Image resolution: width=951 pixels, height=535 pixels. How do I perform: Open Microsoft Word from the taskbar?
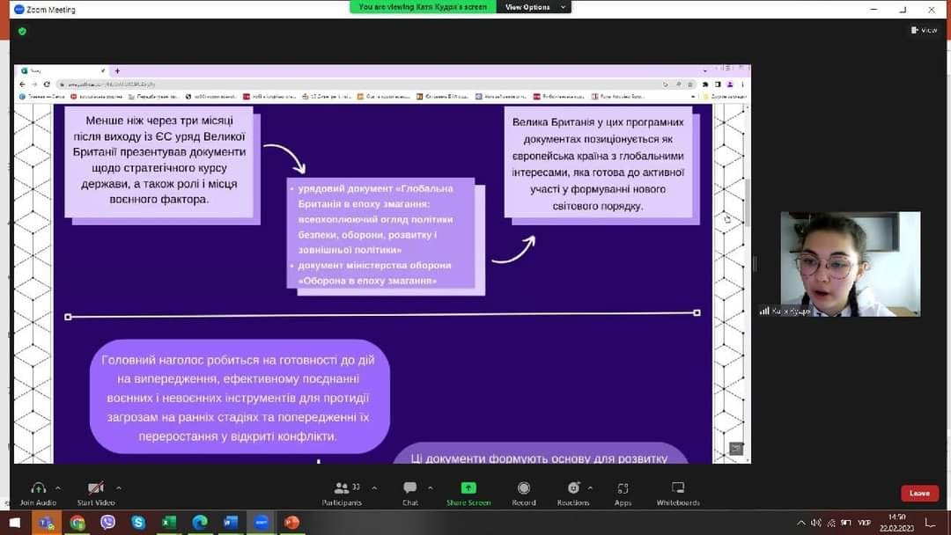[x=231, y=523]
